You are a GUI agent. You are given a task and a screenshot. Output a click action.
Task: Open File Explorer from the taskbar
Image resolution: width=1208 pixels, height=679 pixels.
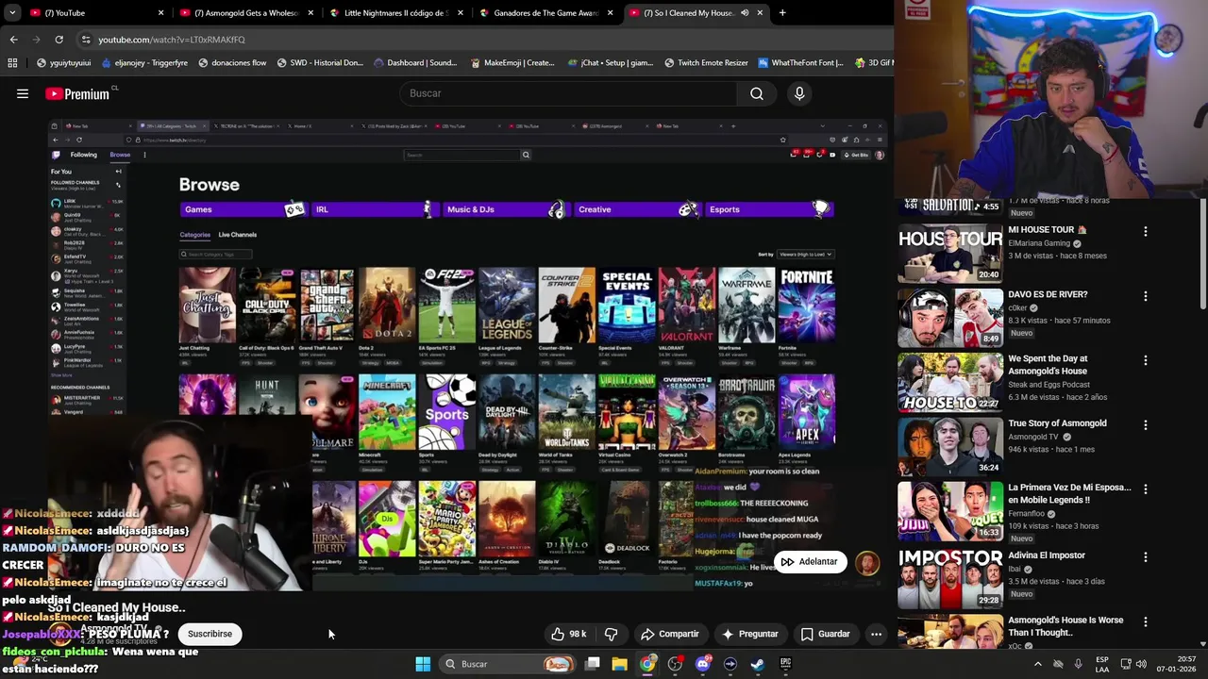620,664
